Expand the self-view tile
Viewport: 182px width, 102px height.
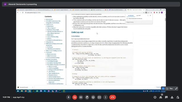pos(176,89)
